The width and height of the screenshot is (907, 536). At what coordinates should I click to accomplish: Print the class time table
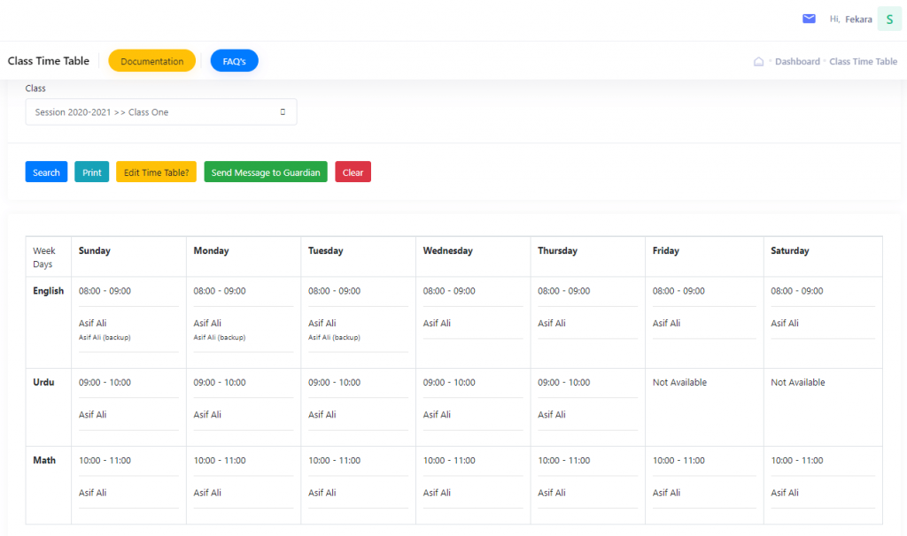click(x=91, y=172)
